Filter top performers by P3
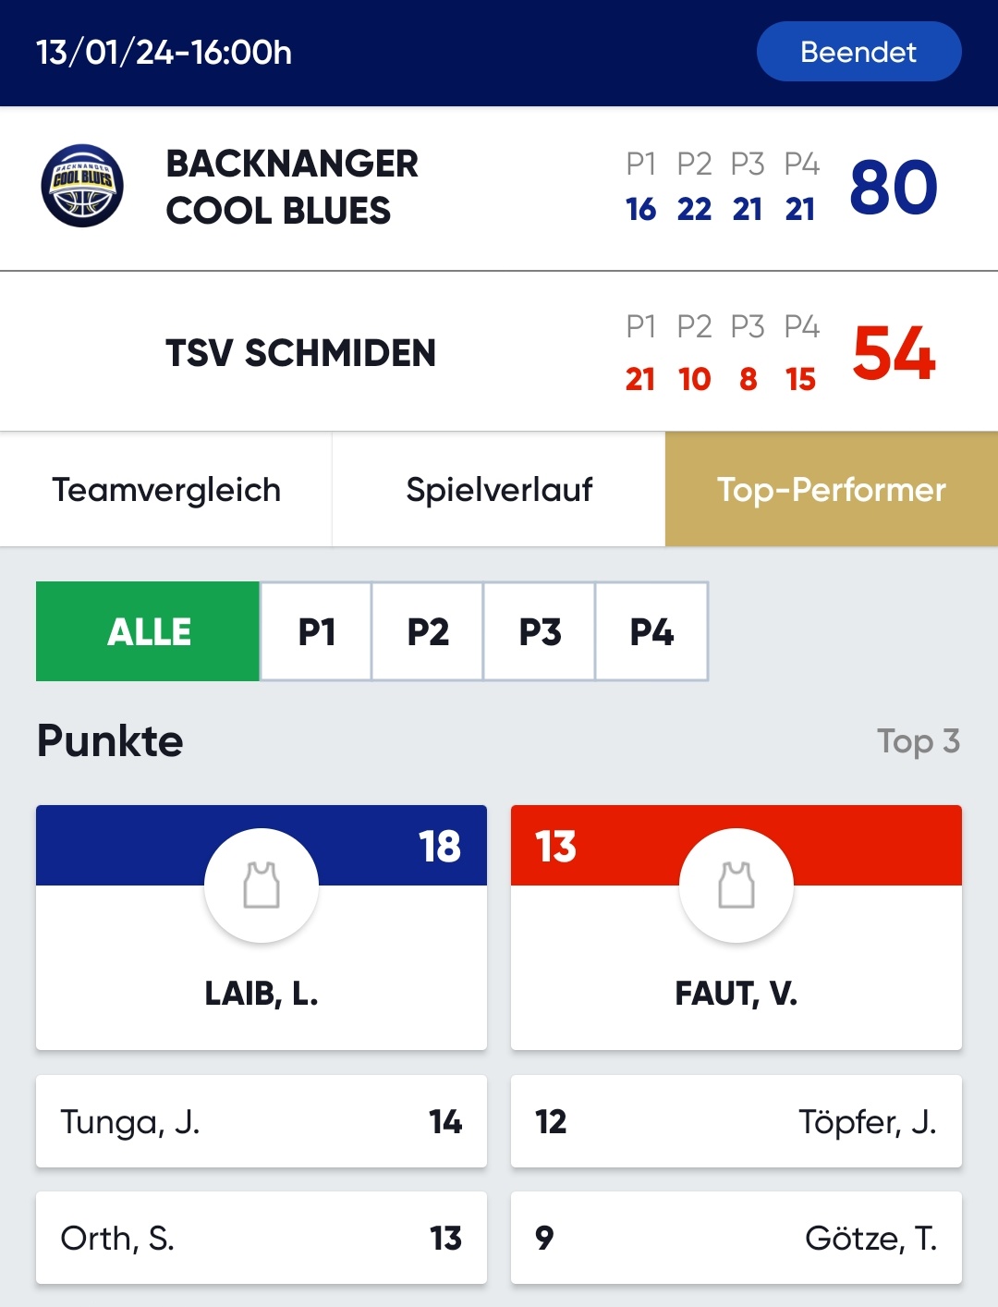This screenshot has height=1307, width=998. coord(540,631)
